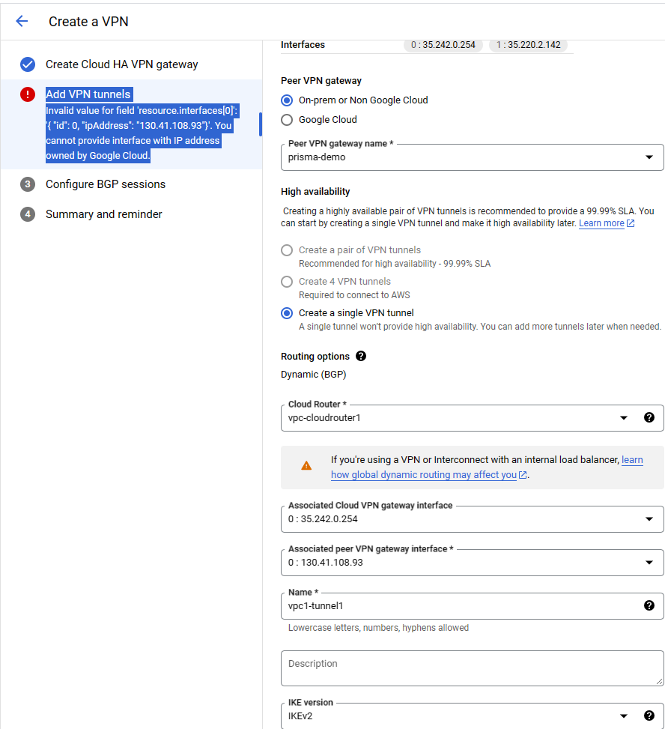Image resolution: width=665 pixels, height=729 pixels.
Task: Go to Configure BGP sessions step
Action: pyautogui.click(x=105, y=184)
